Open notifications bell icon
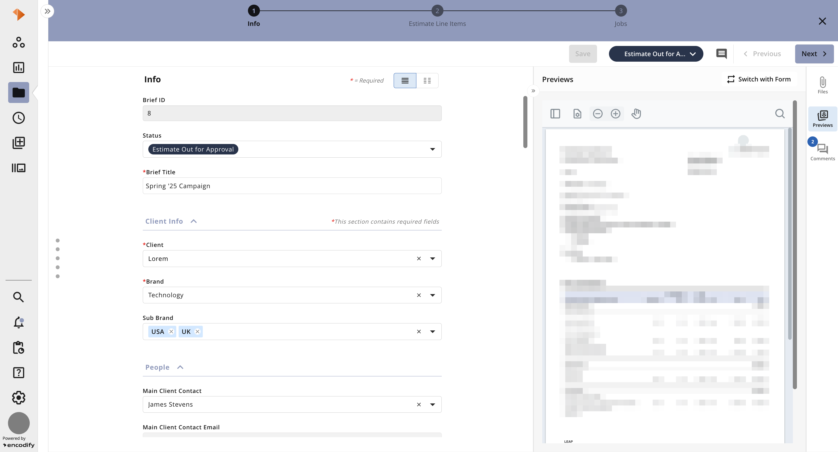This screenshot has height=452, width=838. click(x=19, y=322)
